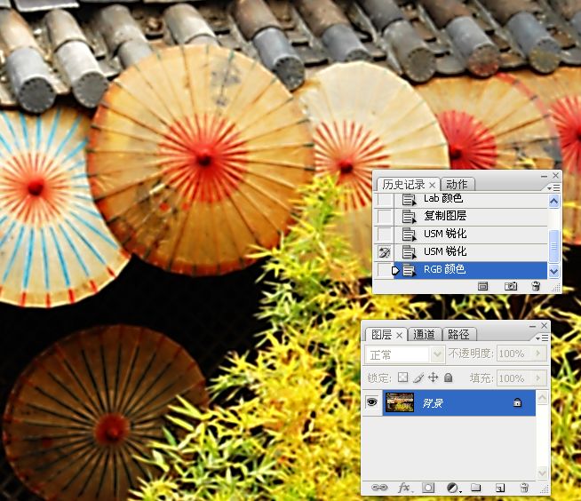Toggle lock image pixels brush icon
This screenshot has height=501, width=581.
tap(418, 378)
